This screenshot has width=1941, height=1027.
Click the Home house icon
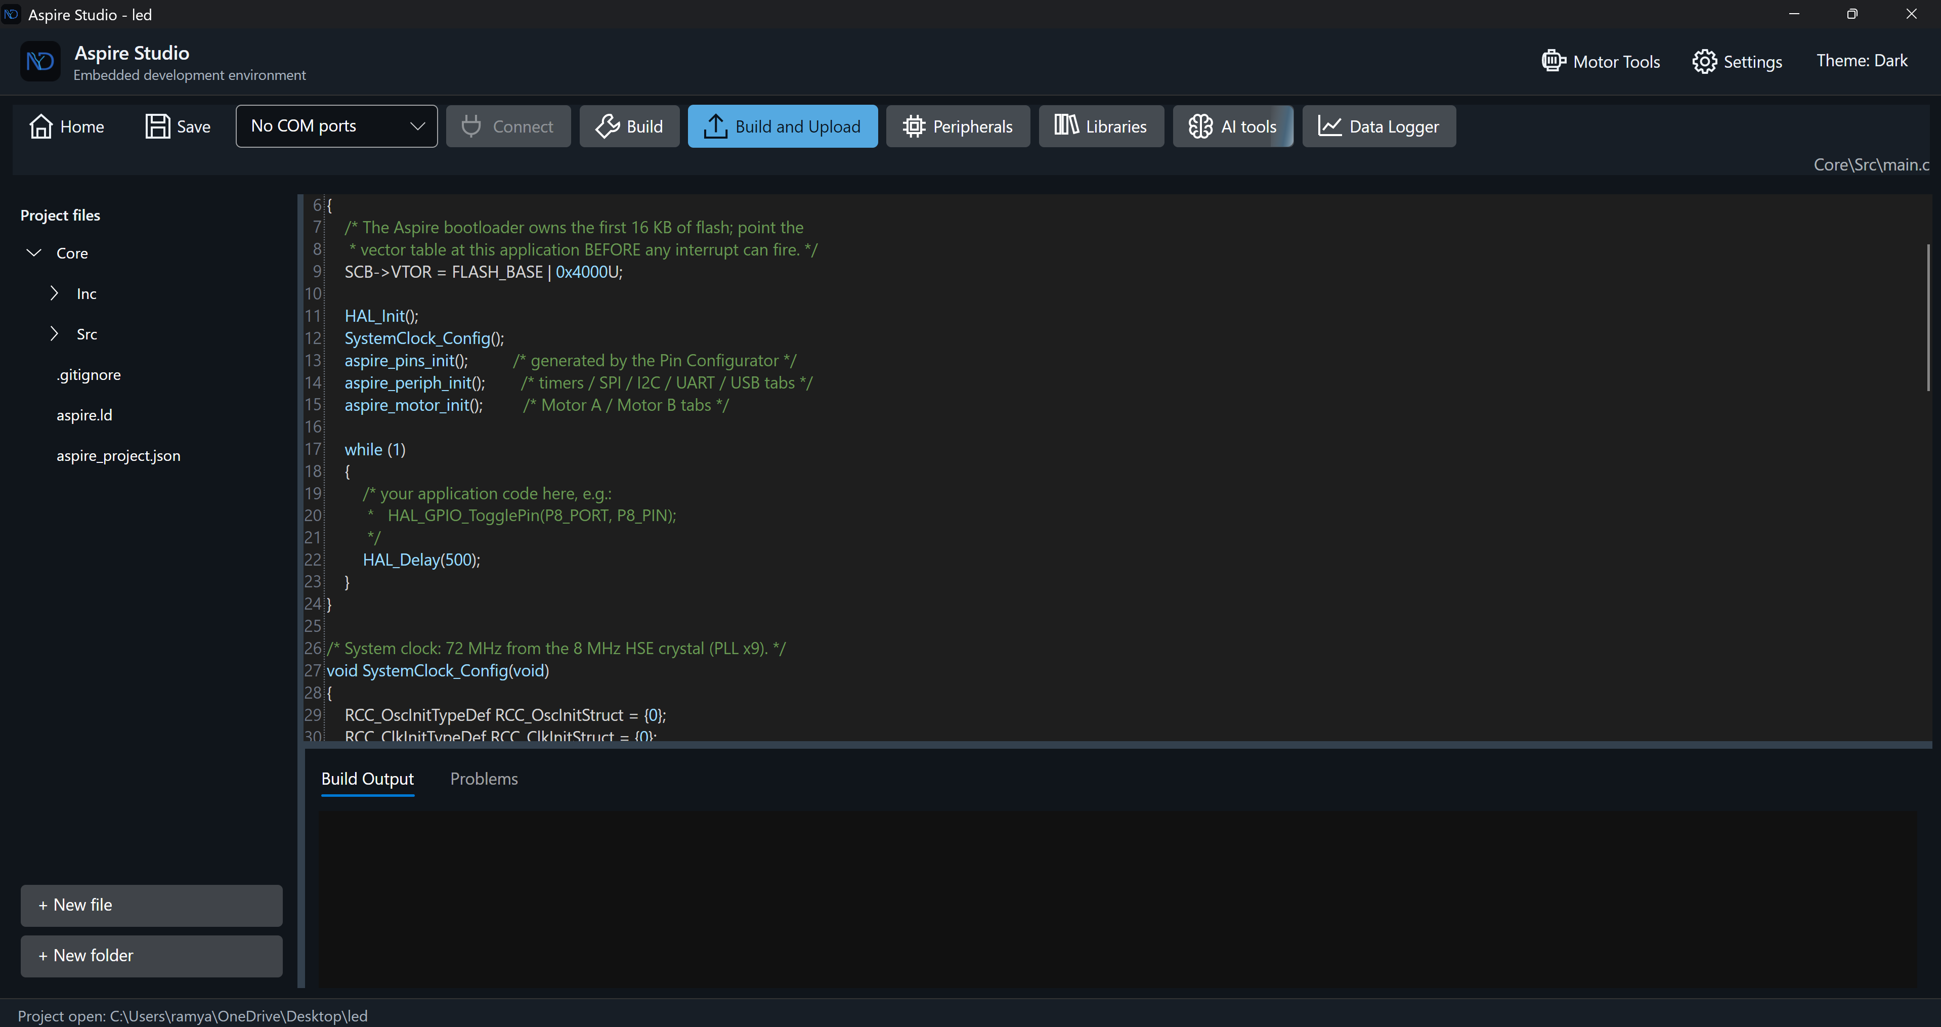point(40,126)
